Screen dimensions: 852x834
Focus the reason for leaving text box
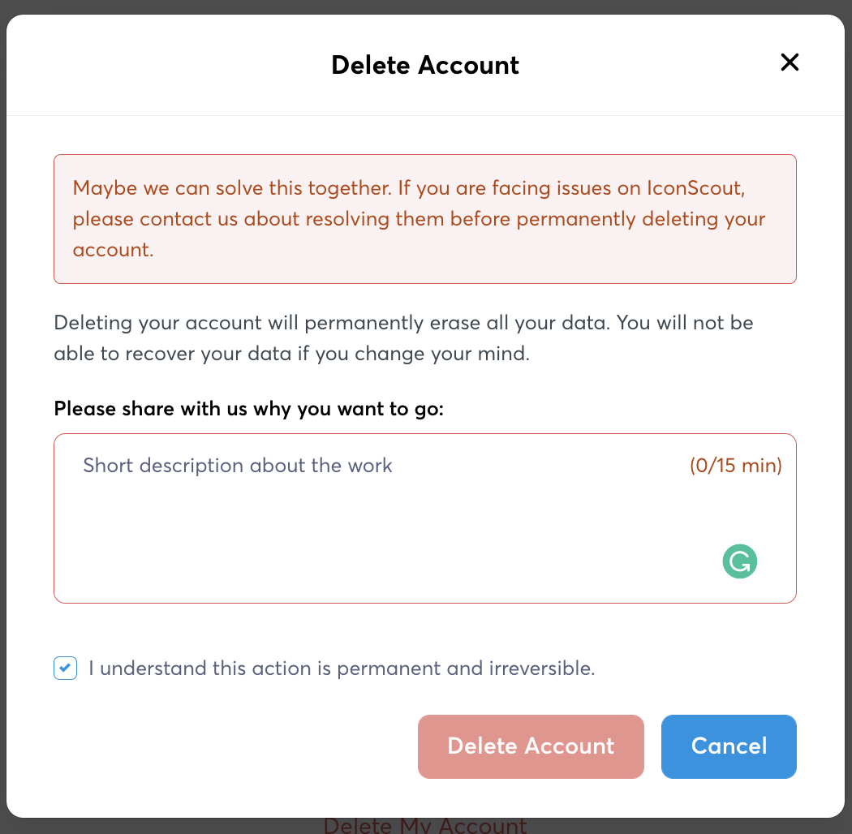click(x=425, y=518)
